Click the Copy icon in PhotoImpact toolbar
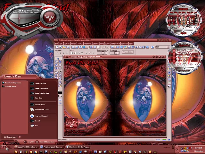This screenshot has height=154, width=205. click(x=95, y=47)
